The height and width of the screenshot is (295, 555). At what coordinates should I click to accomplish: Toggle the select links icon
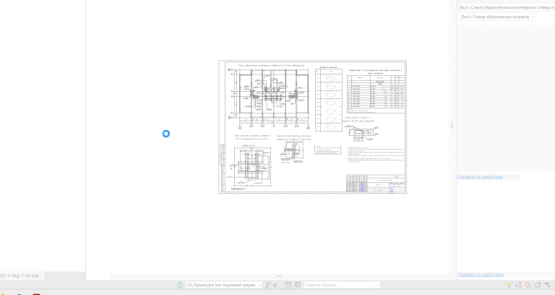[x=509, y=285]
